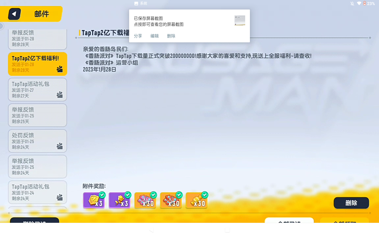Tap the battery 23% indicator
Image resolution: width=379 pixels, height=237 pixels.
point(369,4)
